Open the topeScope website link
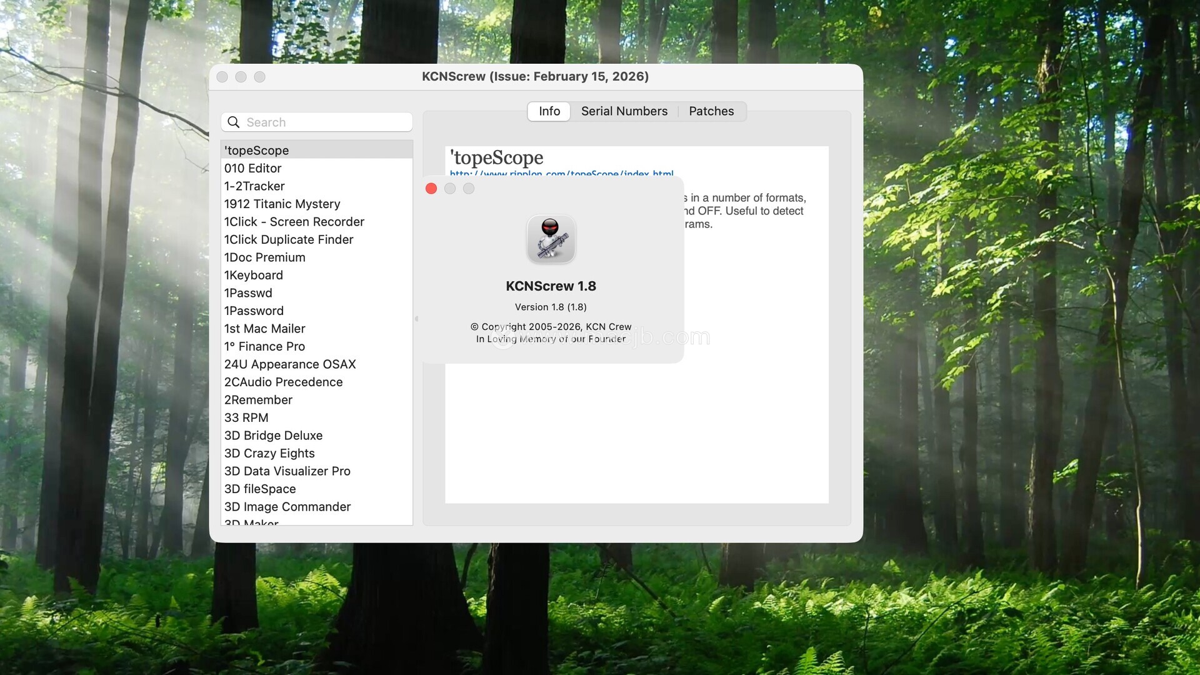1200x675 pixels. pyautogui.click(x=561, y=173)
